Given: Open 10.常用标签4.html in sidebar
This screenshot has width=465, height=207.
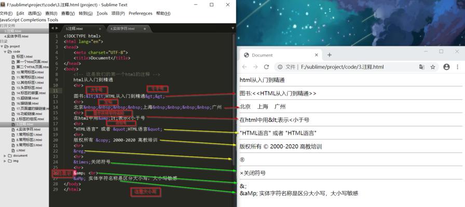Looking at the screenshot, I should pyautogui.click(x=30, y=72).
